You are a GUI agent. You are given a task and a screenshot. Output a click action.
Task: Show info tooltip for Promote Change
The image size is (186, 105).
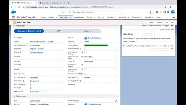coord(81,49)
